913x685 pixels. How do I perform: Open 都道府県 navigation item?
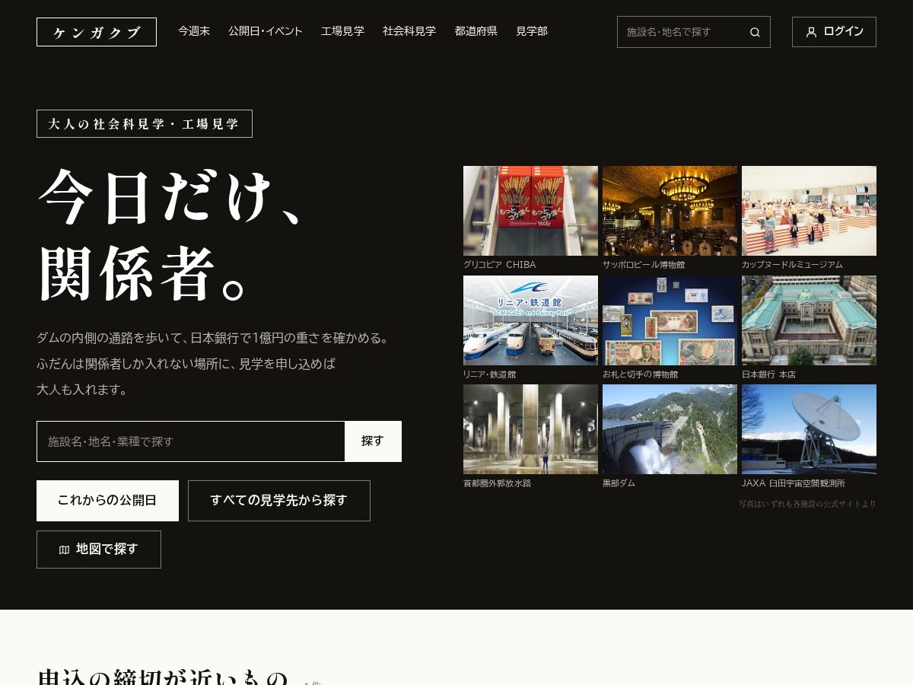[x=476, y=31]
